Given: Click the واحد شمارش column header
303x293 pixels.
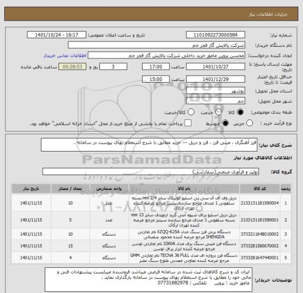Looking at the screenshot, I should point(109,189).
